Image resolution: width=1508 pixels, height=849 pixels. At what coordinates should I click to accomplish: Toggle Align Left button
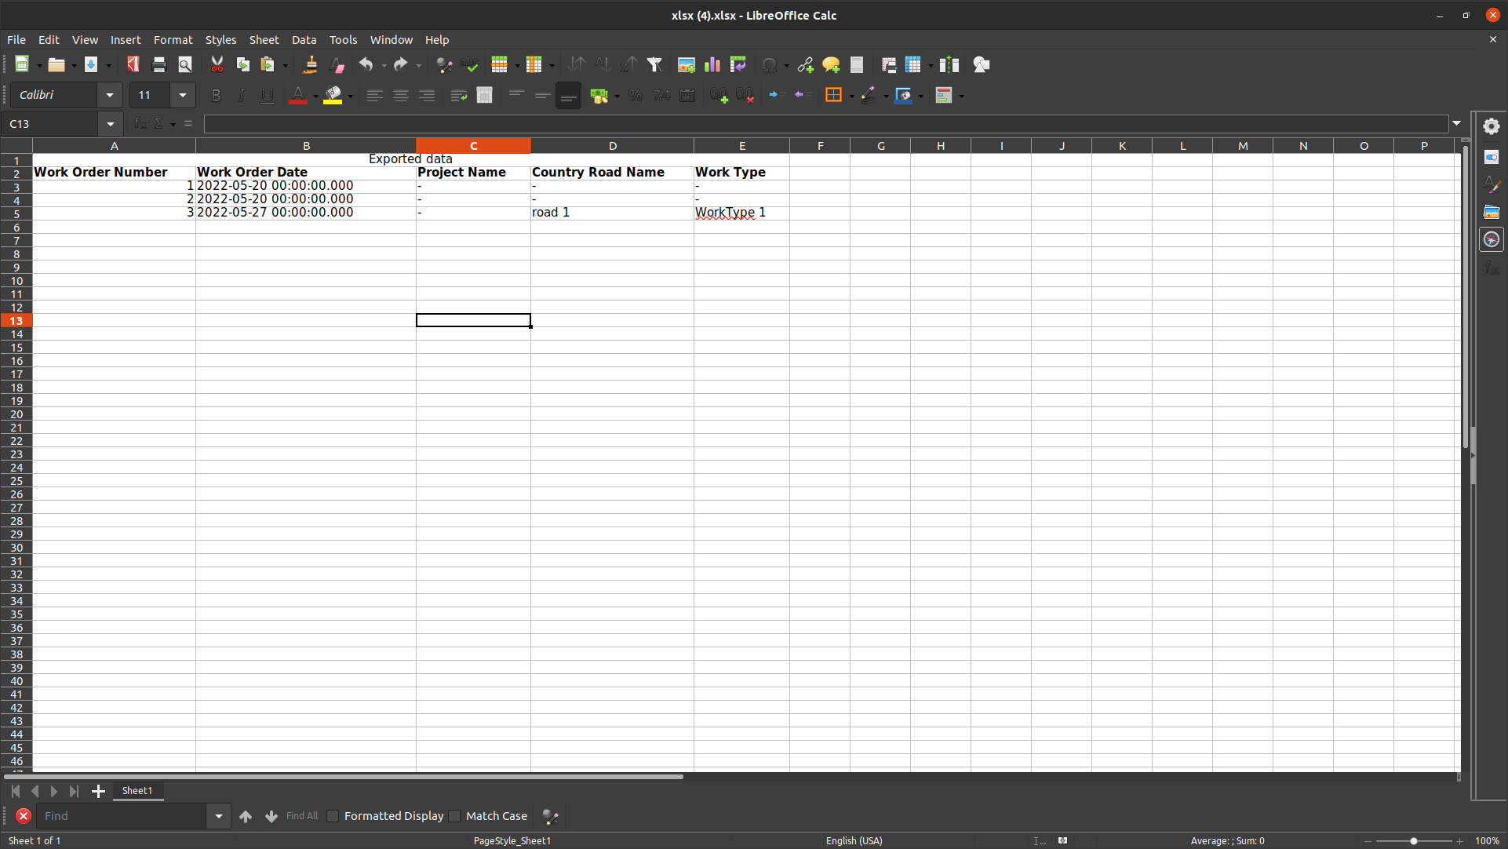(x=375, y=96)
